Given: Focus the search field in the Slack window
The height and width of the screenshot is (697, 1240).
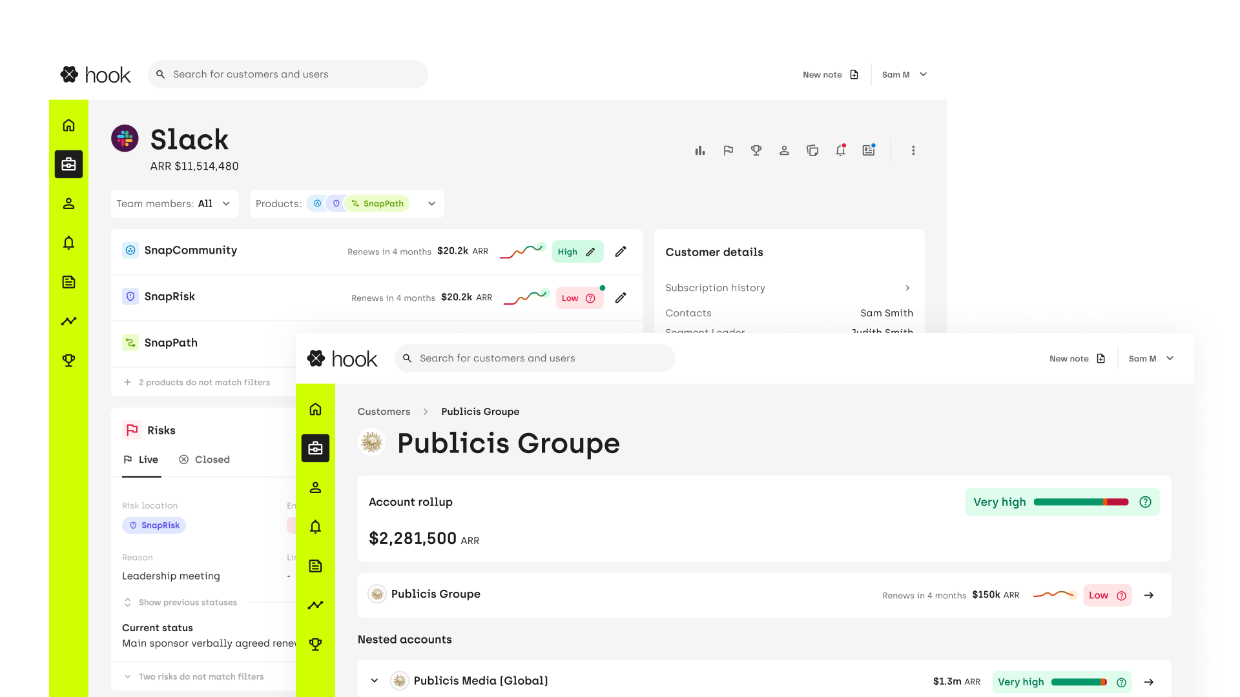Looking at the screenshot, I should (288, 74).
